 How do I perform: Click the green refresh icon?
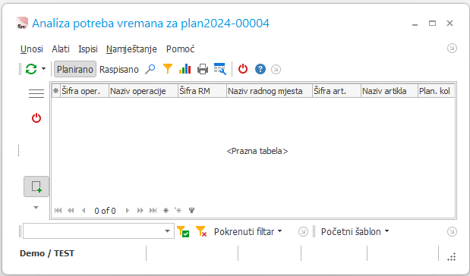(x=31, y=69)
